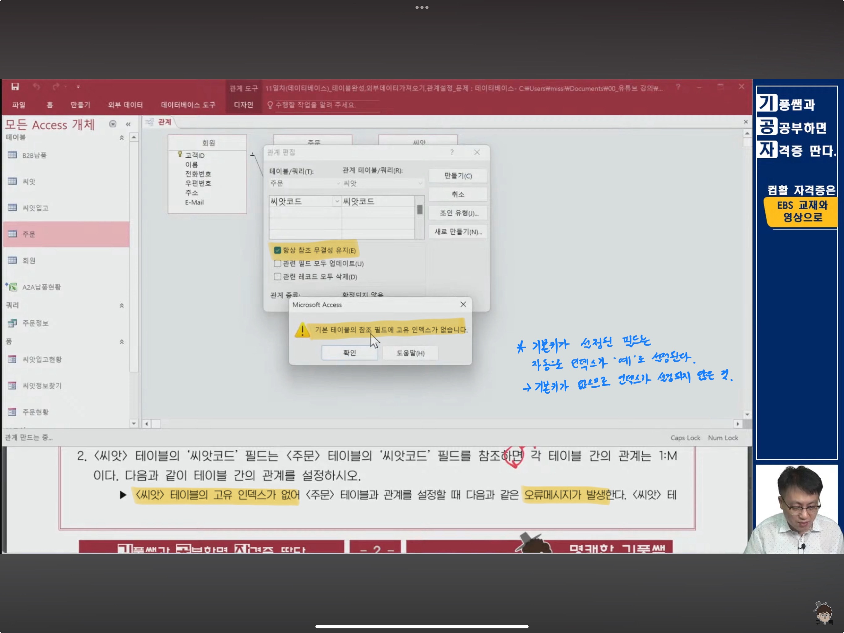This screenshot has height=633, width=844.
Task: Open the 씨앗입고현황 form icon
Action: (12, 359)
